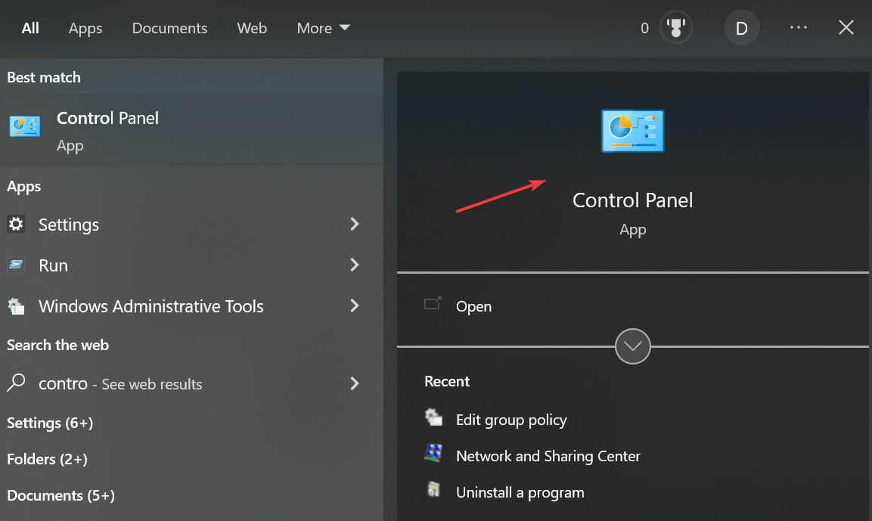Expand Settings result options chevron
The image size is (872, 521).
(x=354, y=224)
